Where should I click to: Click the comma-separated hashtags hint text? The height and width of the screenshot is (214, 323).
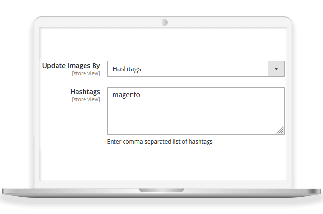160,142
